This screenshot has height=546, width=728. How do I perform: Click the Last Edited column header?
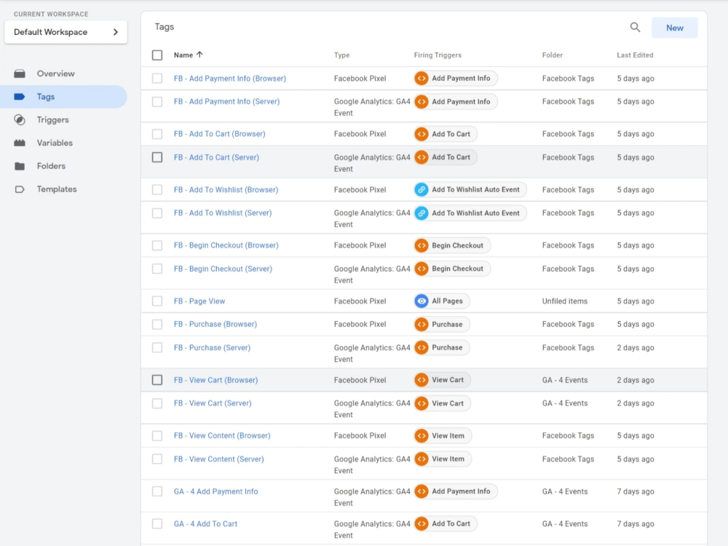point(635,55)
